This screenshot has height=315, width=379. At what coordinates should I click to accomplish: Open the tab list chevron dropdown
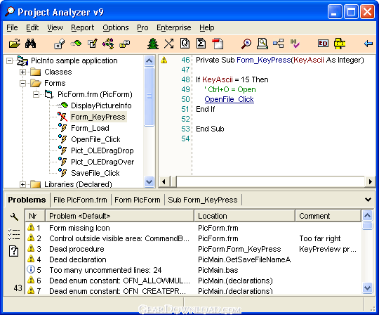[x=368, y=200]
